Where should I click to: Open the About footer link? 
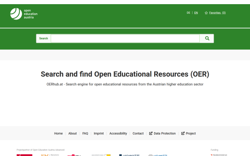pyautogui.click(x=72, y=134)
